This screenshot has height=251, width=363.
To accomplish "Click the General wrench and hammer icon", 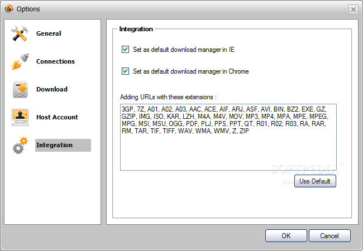I will click(20, 33).
